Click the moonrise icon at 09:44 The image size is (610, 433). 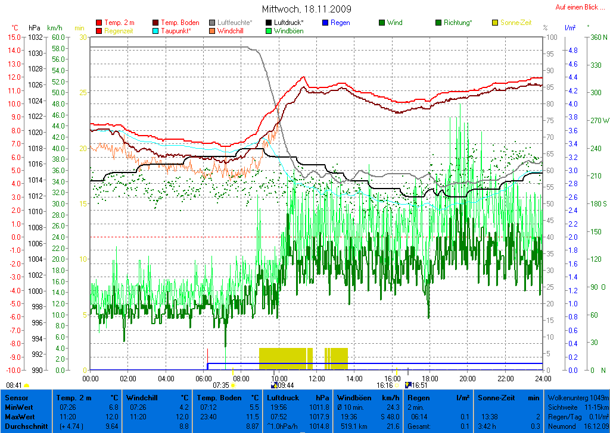point(274,385)
